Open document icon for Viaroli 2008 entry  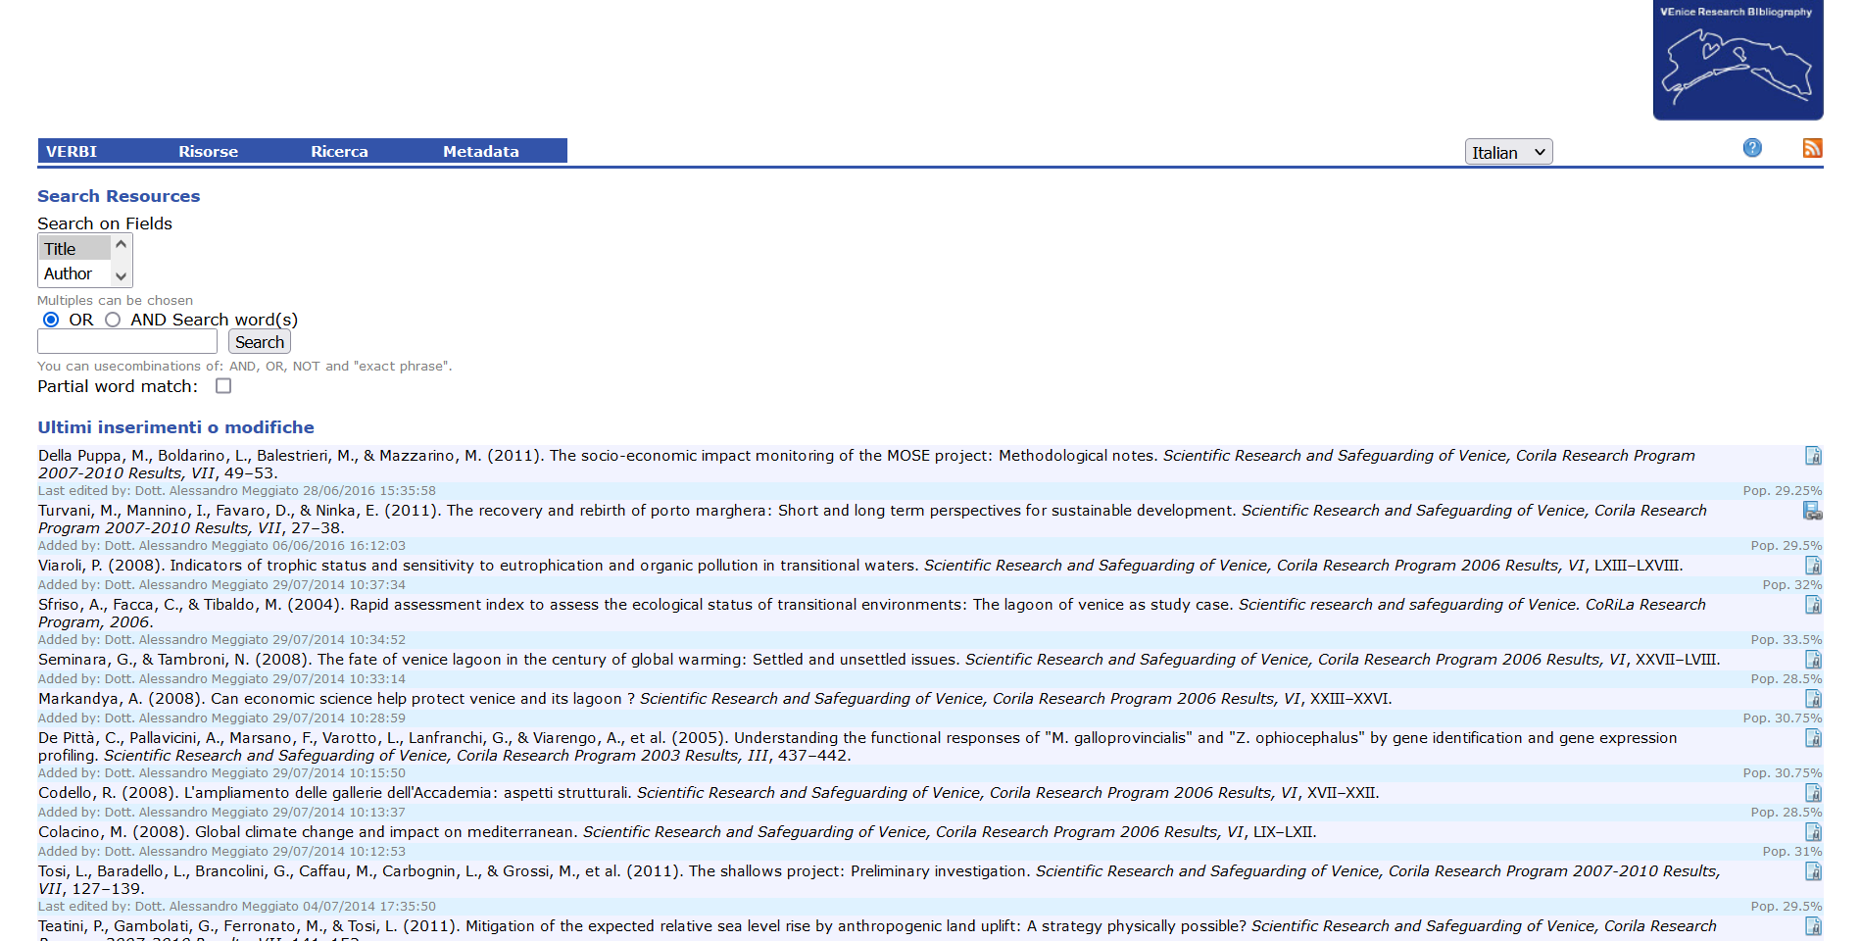(1813, 566)
